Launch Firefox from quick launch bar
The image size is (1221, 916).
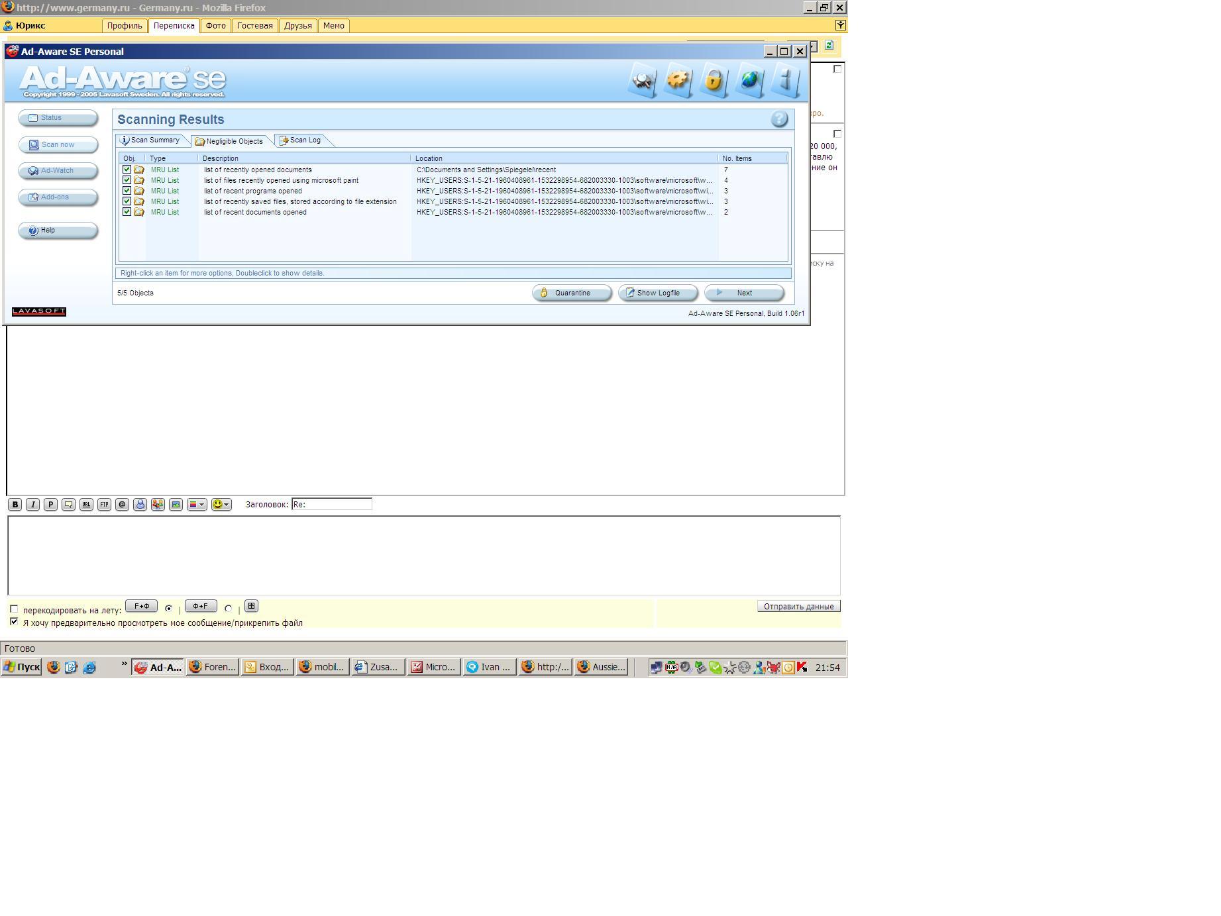coord(54,668)
